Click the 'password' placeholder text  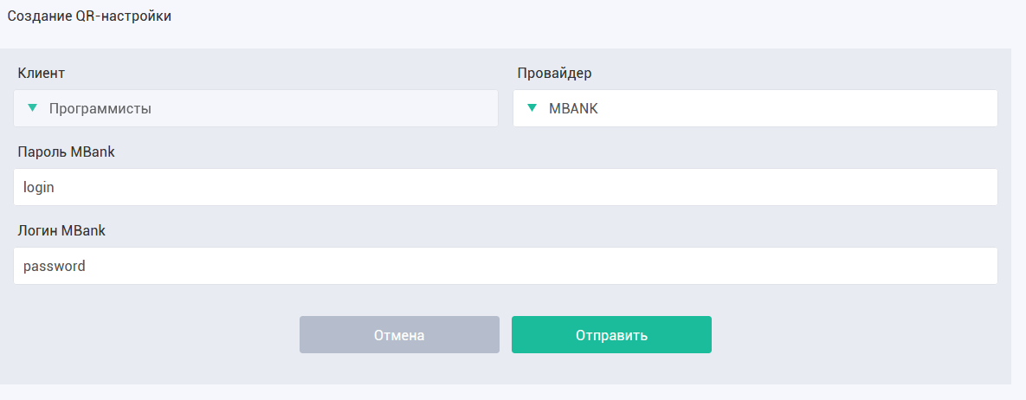tap(55, 267)
